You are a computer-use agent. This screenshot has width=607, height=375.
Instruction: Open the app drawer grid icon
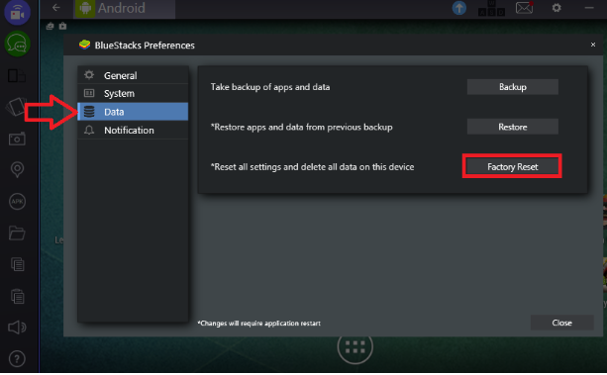point(354,347)
